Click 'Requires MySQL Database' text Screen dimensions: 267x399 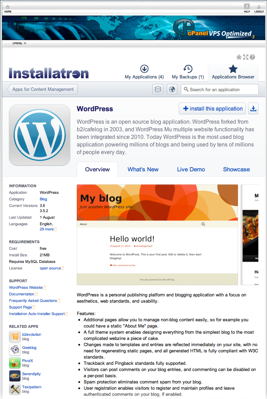pos(32,262)
